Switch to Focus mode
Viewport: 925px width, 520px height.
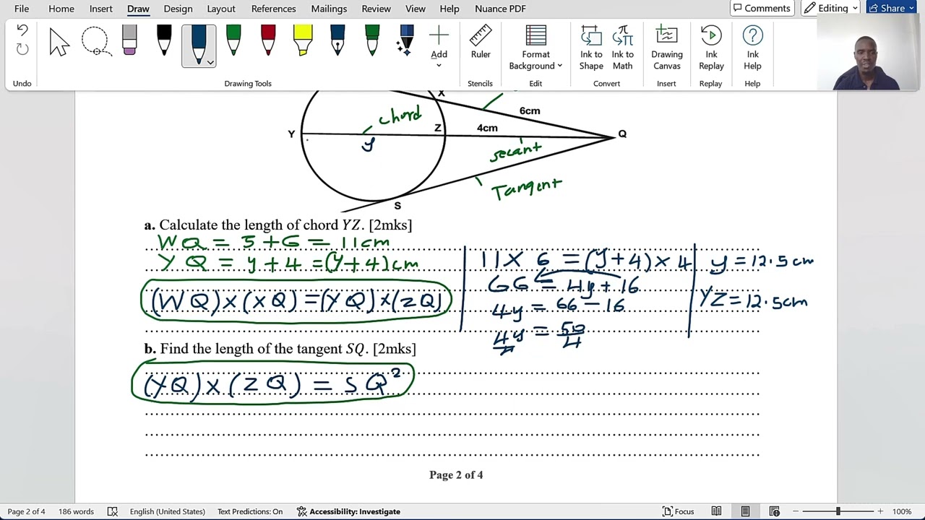pyautogui.click(x=677, y=511)
